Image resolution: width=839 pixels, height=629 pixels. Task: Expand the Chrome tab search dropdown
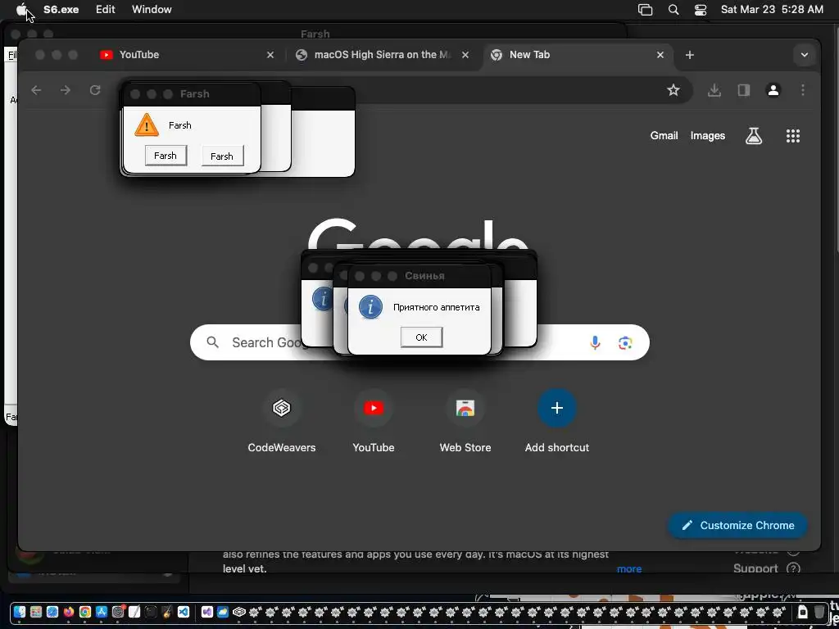pyautogui.click(x=805, y=55)
